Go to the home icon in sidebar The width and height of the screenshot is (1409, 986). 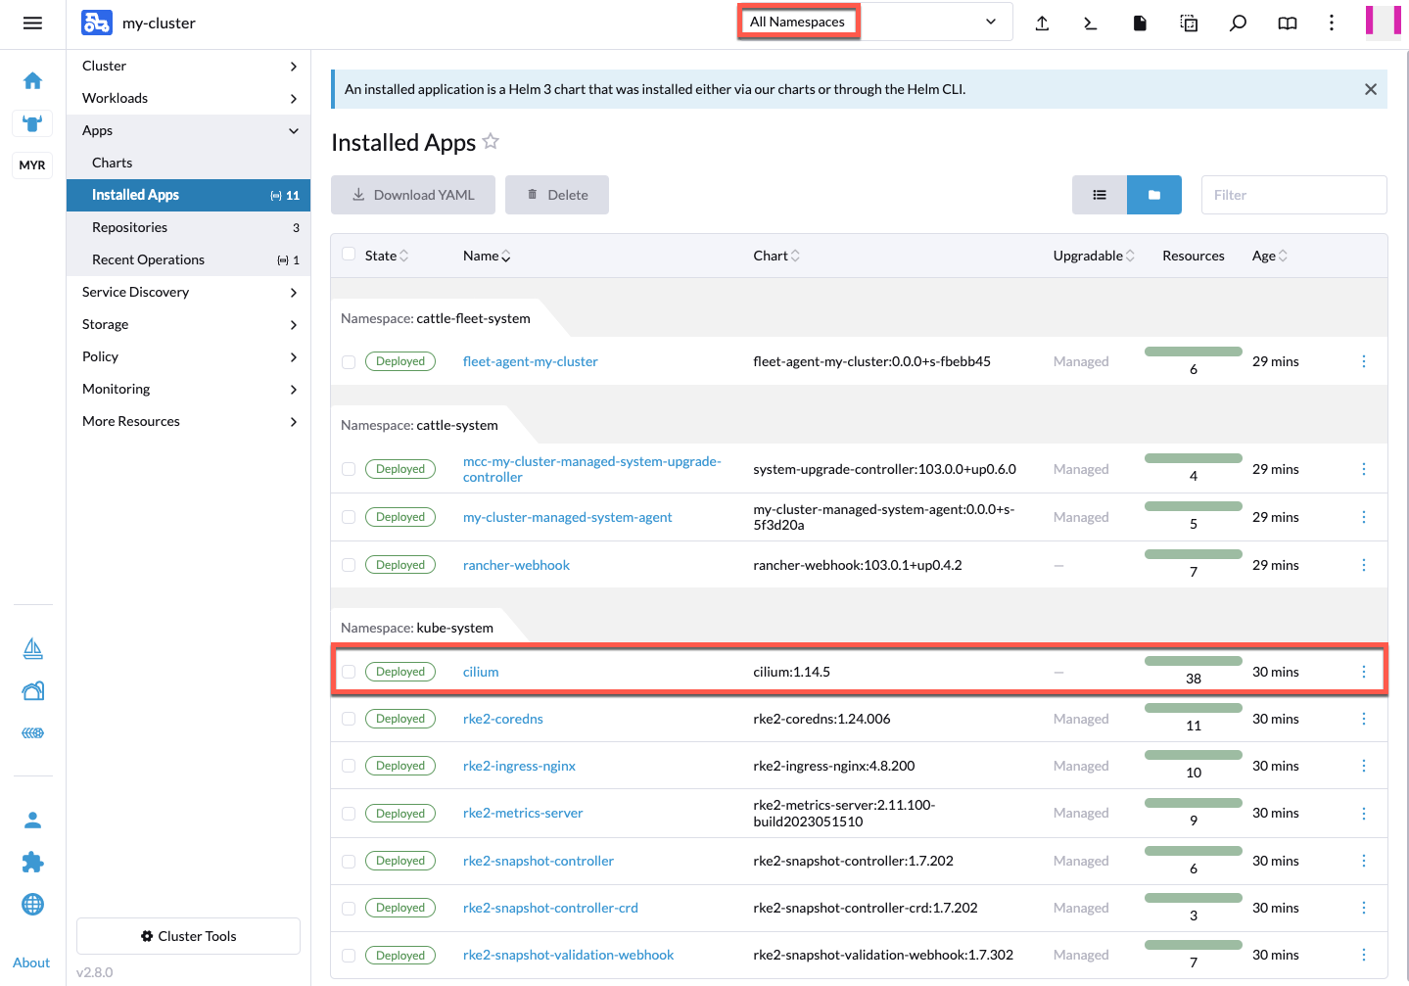tap(32, 80)
